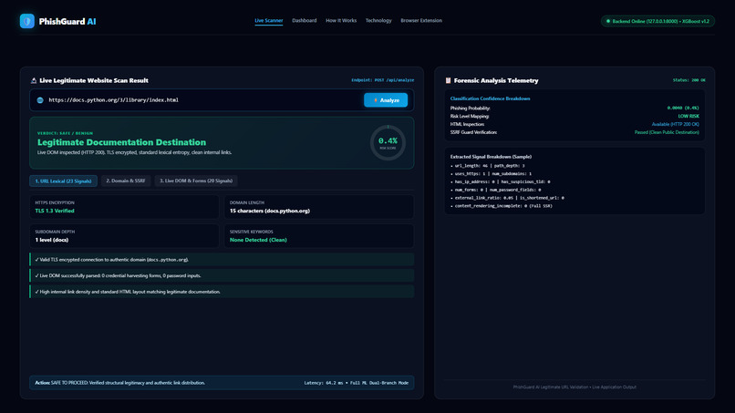Click the warning icon beside scan result title
Viewport: 735px width, 413px height.
click(x=34, y=80)
